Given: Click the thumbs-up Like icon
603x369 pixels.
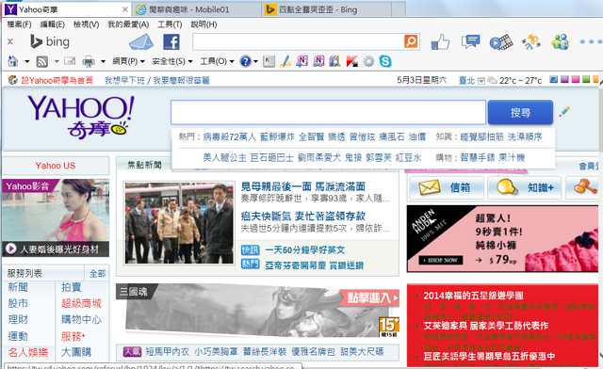Looking at the screenshot, I should 440,42.
